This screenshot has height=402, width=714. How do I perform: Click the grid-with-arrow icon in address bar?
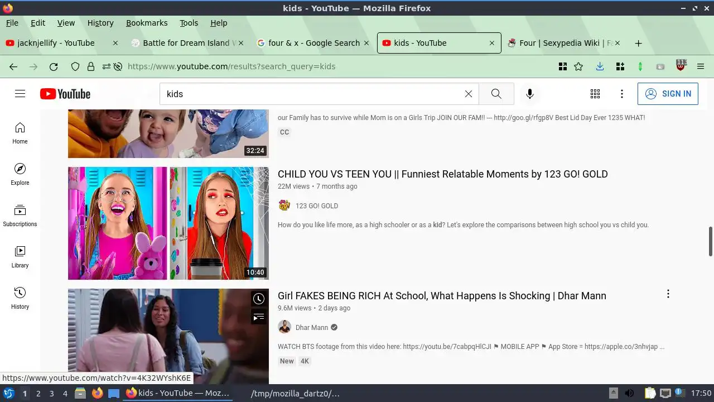coord(563,66)
